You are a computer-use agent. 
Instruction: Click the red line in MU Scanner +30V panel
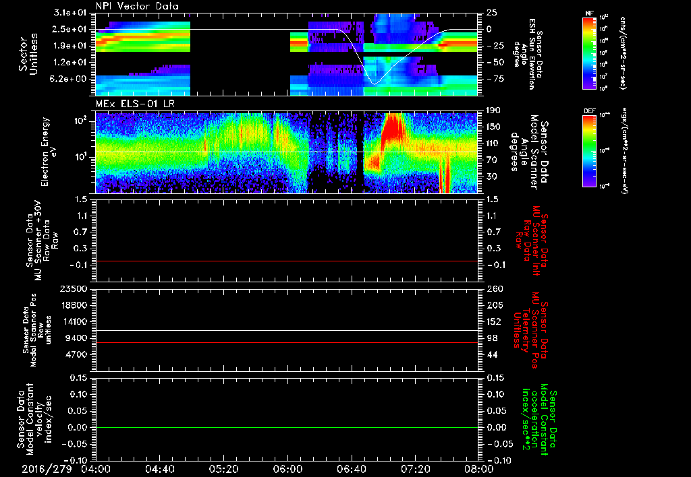(287, 261)
